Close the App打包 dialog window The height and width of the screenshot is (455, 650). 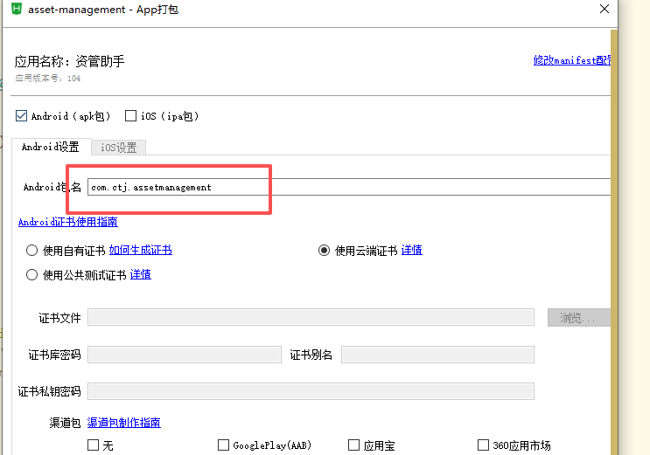pyautogui.click(x=604, y=10)
